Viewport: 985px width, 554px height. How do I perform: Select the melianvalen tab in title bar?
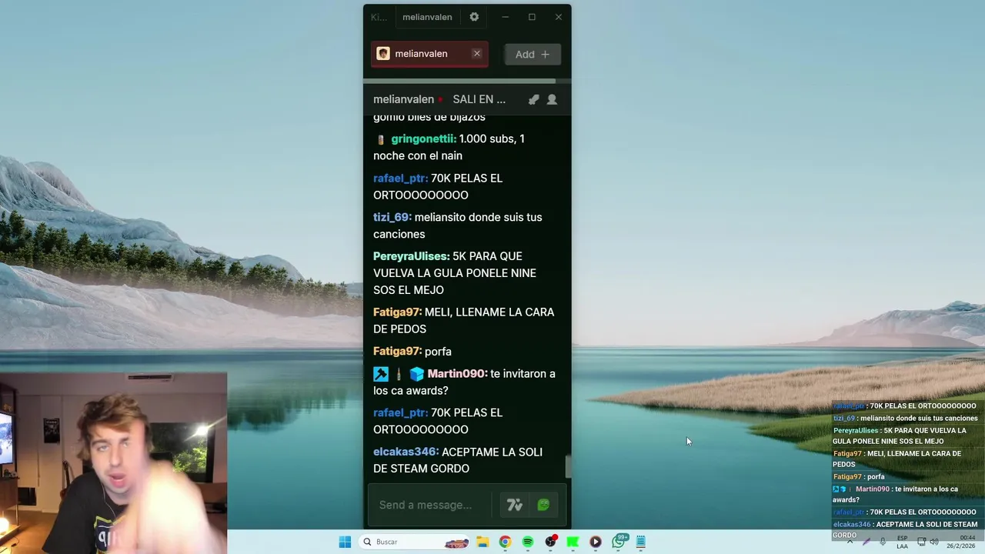tap(427, 17)
